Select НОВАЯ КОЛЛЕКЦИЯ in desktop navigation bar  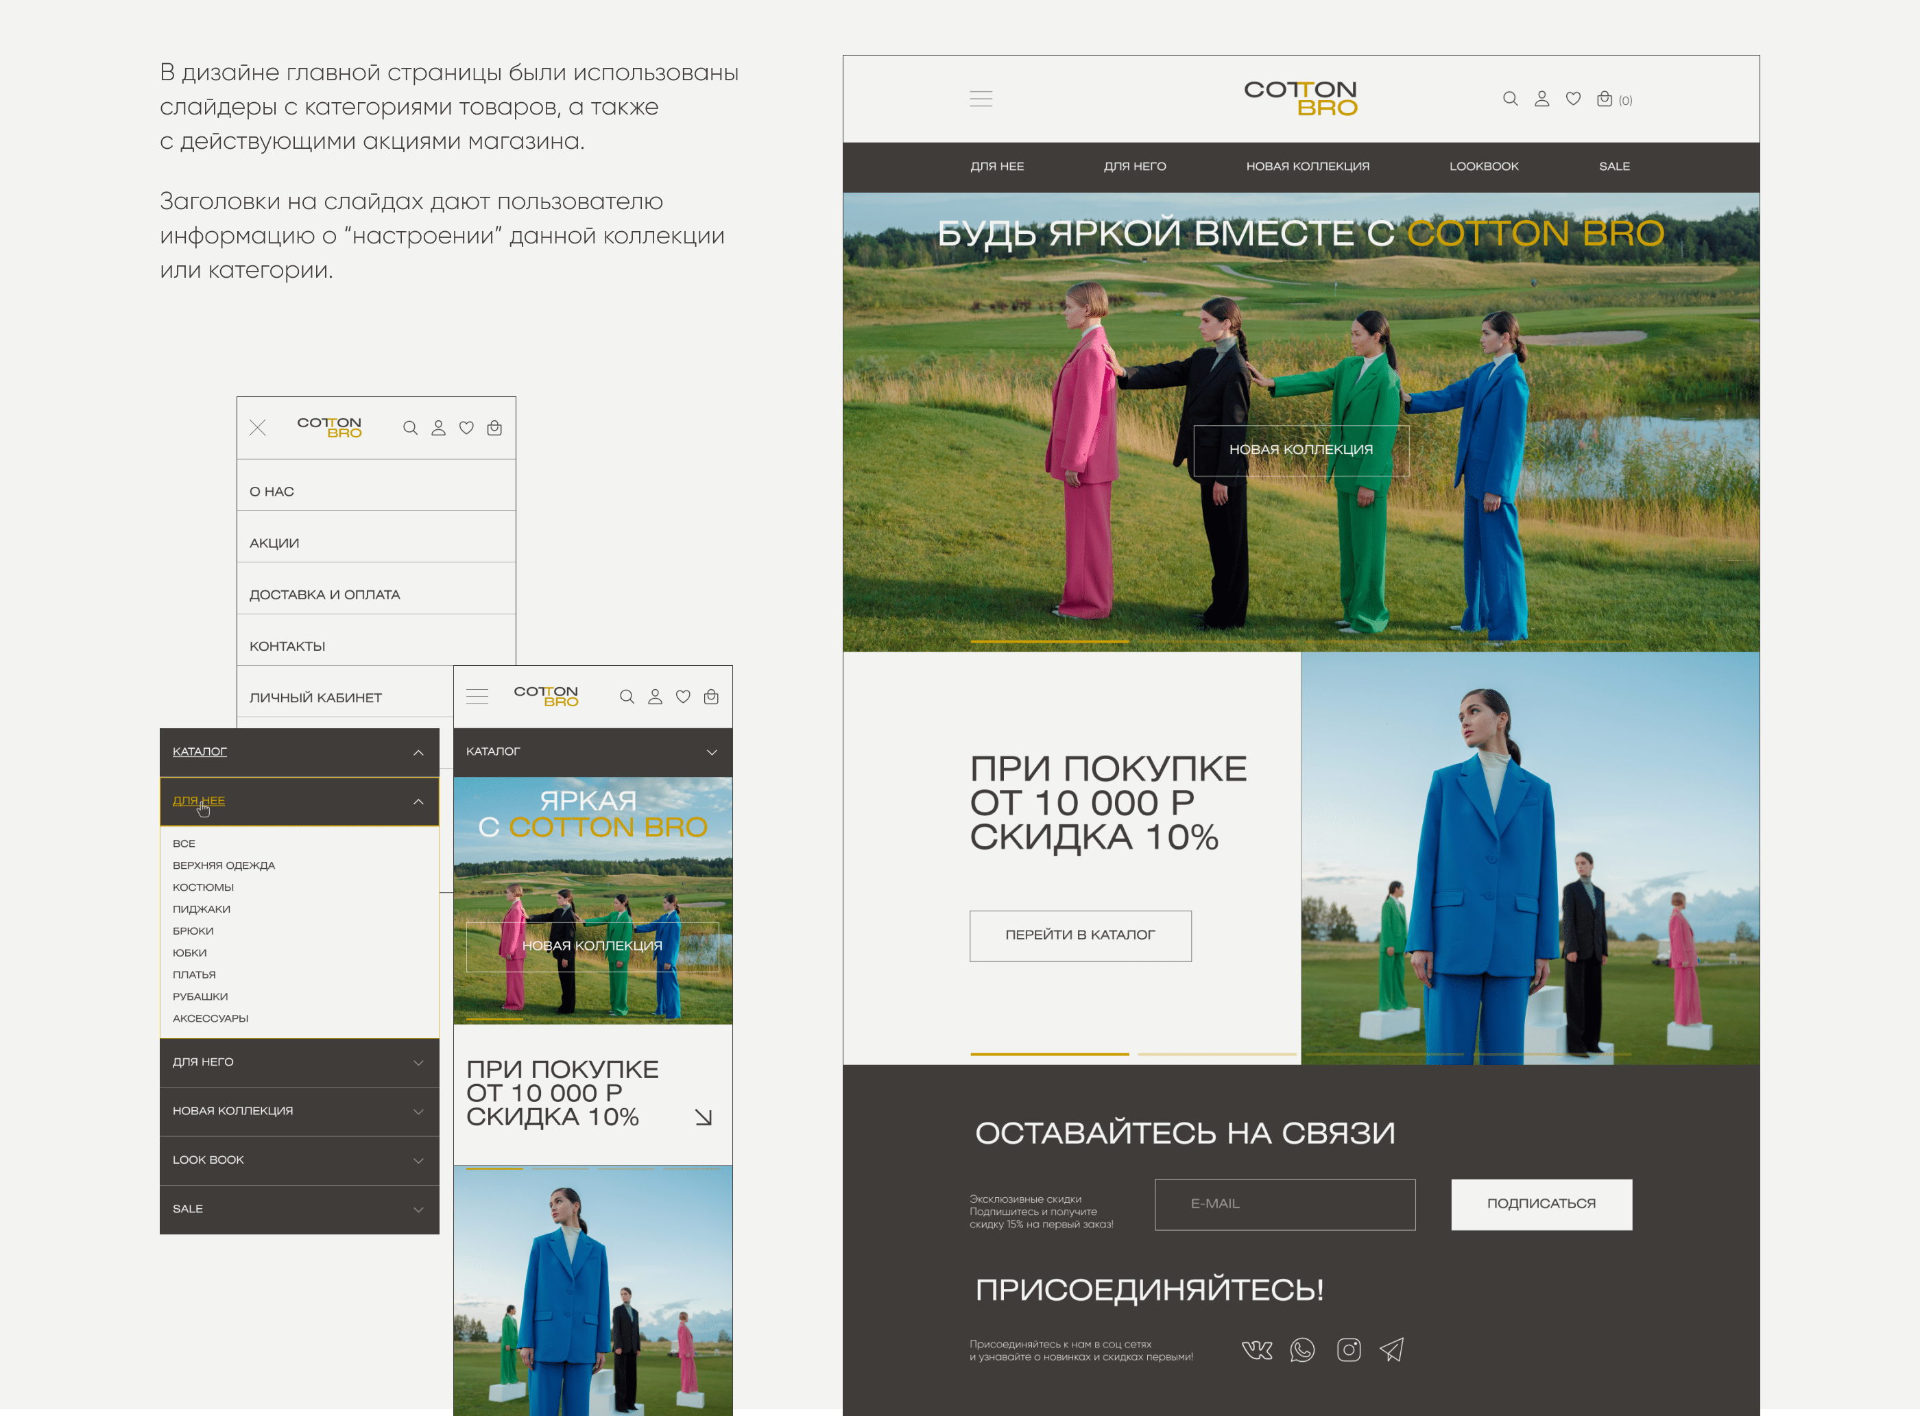1307,166
